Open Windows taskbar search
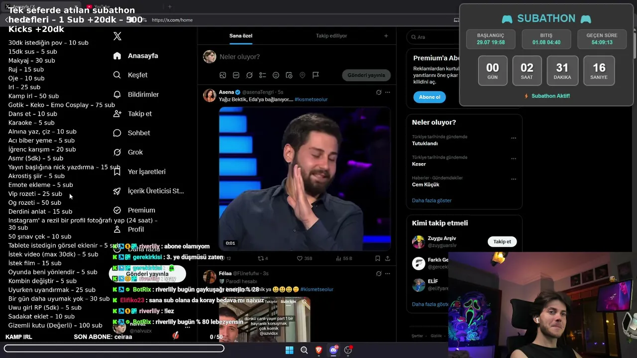 (304, 350)
